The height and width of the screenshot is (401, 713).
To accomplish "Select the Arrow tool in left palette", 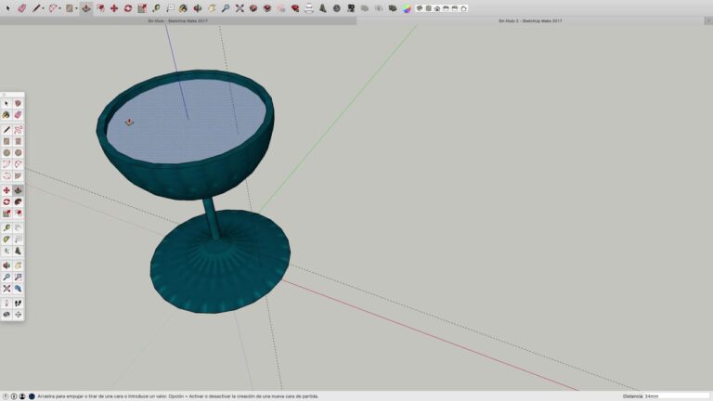I will pos(6,103).
